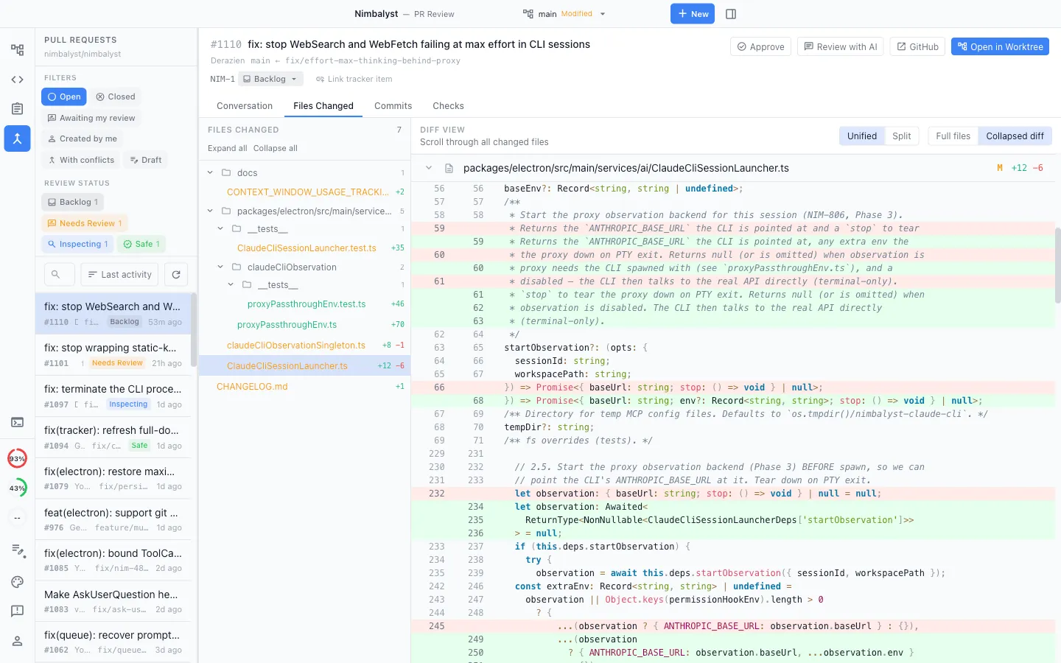Open the theme palette icon
Image resolution: width=1061 pixels, height=663 pixels.
point(17,581)
